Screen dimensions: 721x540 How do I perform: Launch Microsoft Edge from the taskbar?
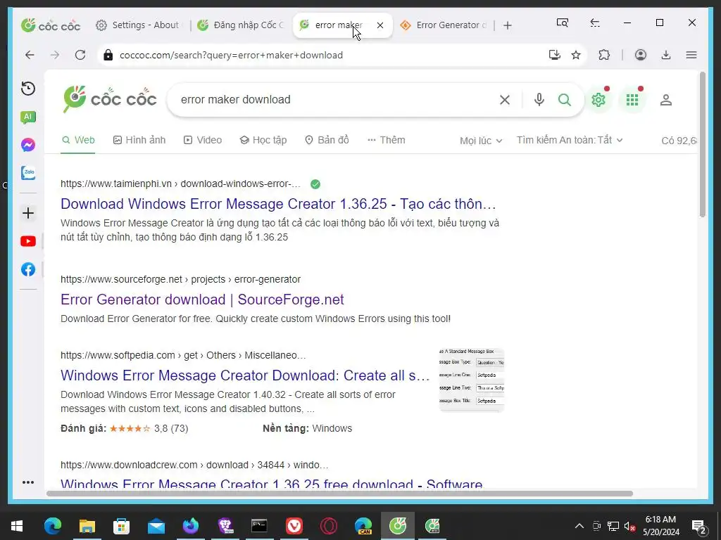[53, 526]
